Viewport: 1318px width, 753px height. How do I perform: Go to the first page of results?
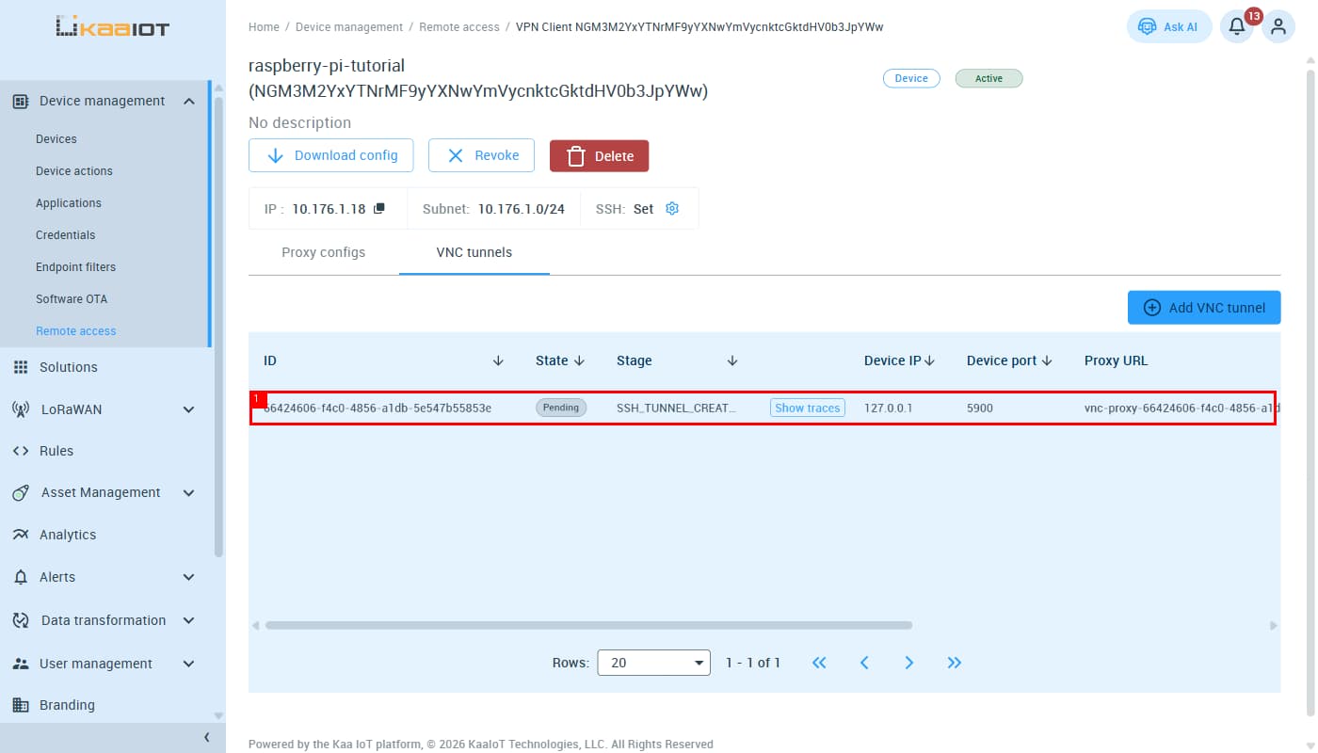coord(819,663)
